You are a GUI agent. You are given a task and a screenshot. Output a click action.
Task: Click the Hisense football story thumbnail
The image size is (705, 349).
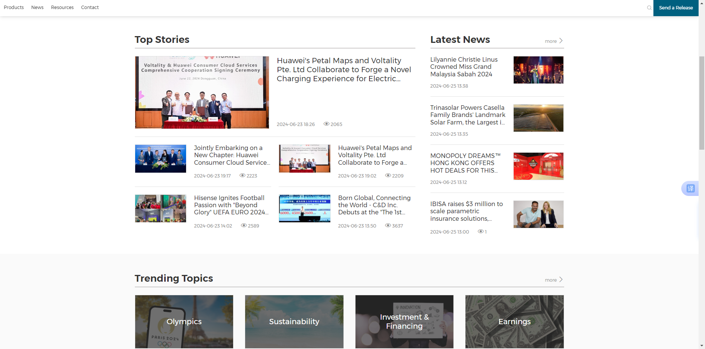[x=160, y=208]
